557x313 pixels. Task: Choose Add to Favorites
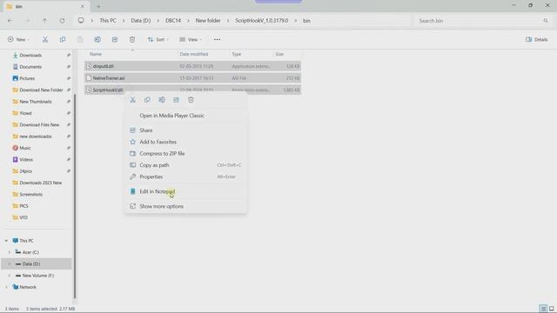185,142
